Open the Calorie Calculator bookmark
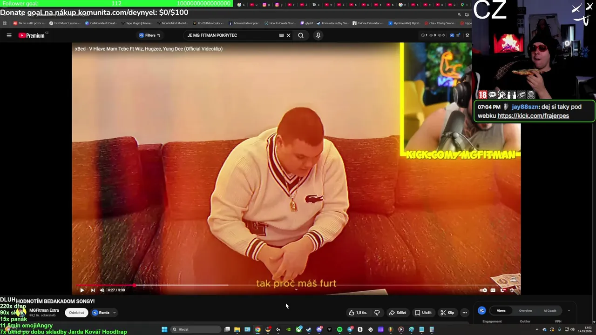 pos(368,23)
